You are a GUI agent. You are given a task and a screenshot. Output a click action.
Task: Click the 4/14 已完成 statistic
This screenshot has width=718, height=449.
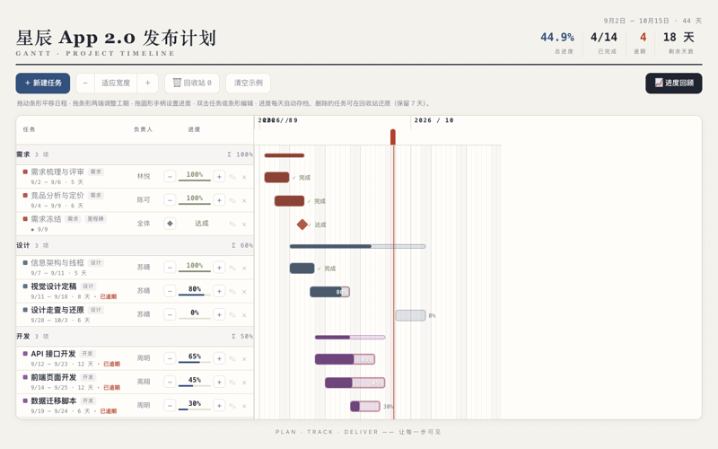pos(603,42)
